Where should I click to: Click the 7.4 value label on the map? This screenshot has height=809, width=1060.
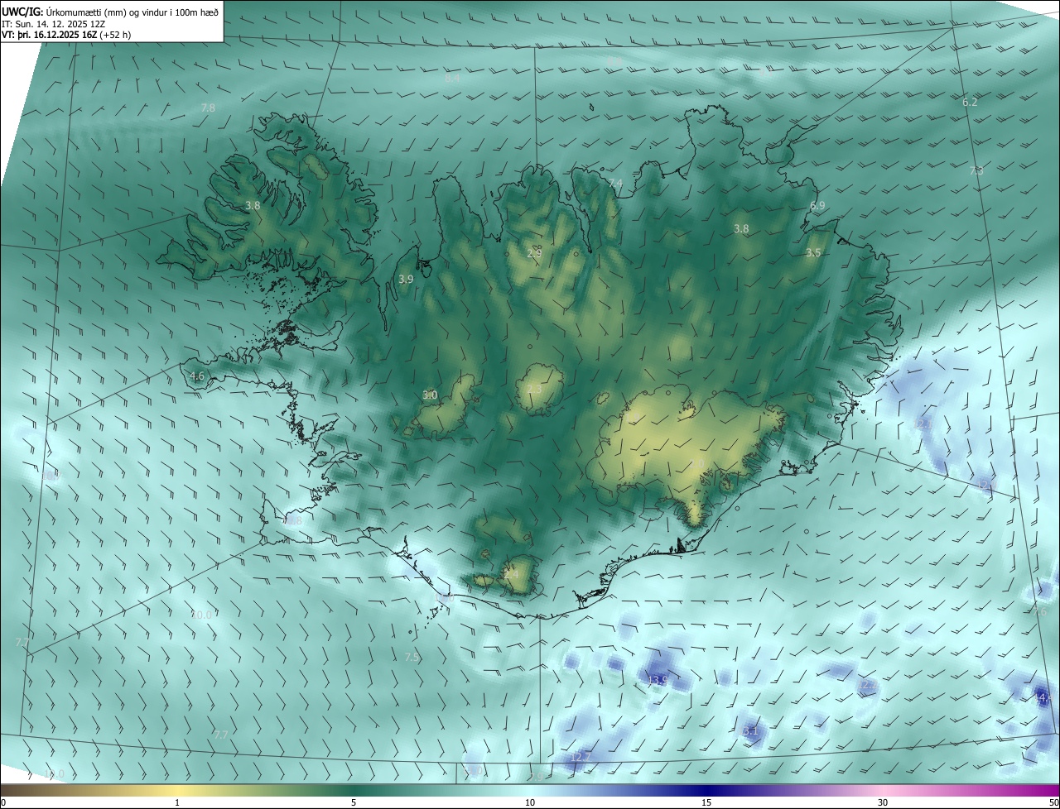(x=615, y=183)
